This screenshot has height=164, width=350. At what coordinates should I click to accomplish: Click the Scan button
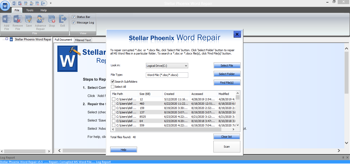coord(227,147)
